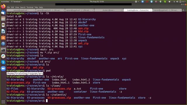This screenshot has width=187, height=105.
Task: Show Applications grid at dock bottom
Action: click(3, 102)
